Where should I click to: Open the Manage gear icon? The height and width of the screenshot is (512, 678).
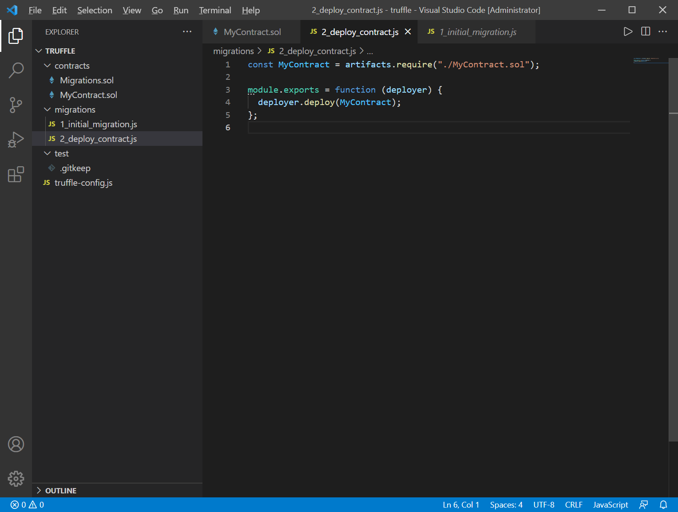pyautogui.click(x=16, y=479)
